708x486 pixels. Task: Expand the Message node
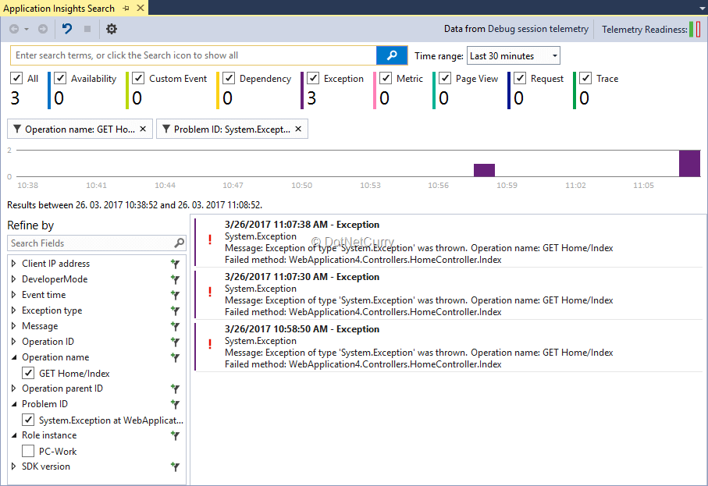point(13,326)
